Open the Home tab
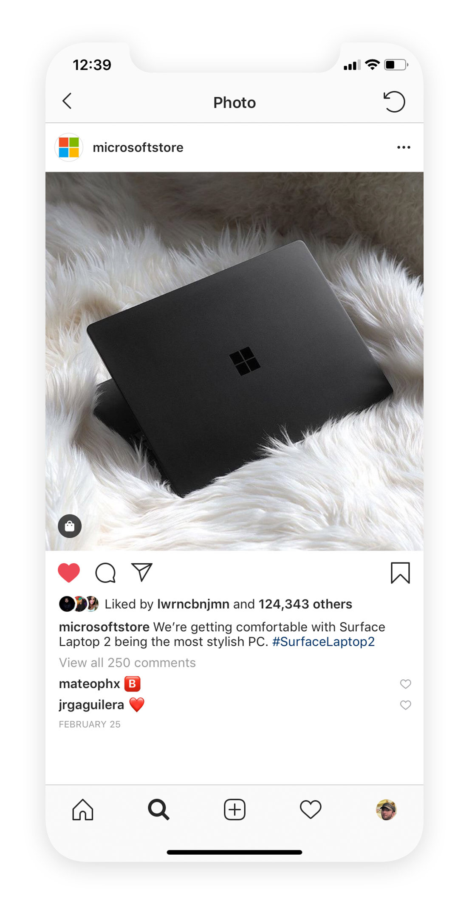The width and height of the screenshot is (469, 904). 83,809
